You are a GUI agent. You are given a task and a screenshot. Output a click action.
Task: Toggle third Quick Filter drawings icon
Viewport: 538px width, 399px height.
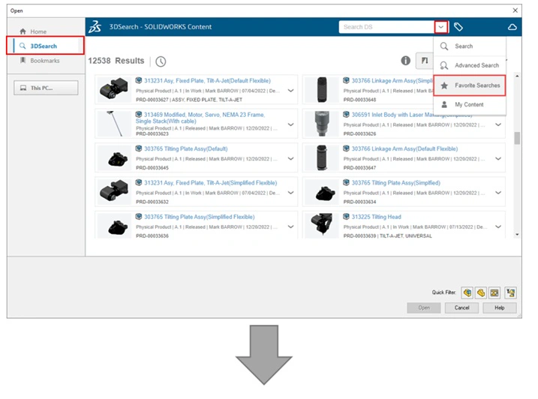click(494, 292)
